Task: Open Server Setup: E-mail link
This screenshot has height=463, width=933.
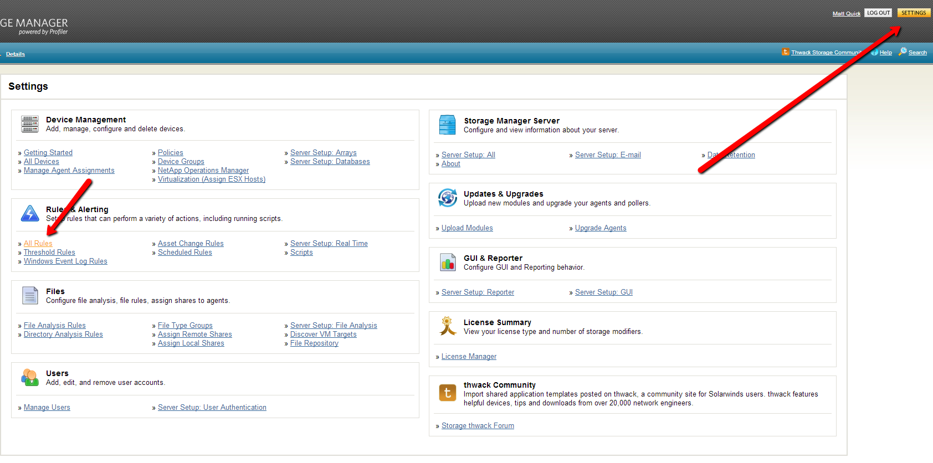Action: (x=608, y=155)
